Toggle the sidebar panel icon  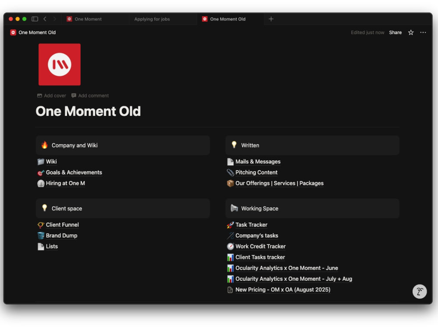point(35,19)
